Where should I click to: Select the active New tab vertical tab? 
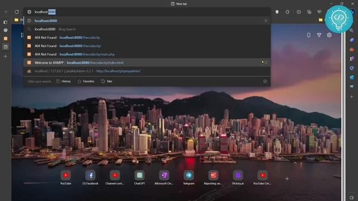click(x=6, y=47)
